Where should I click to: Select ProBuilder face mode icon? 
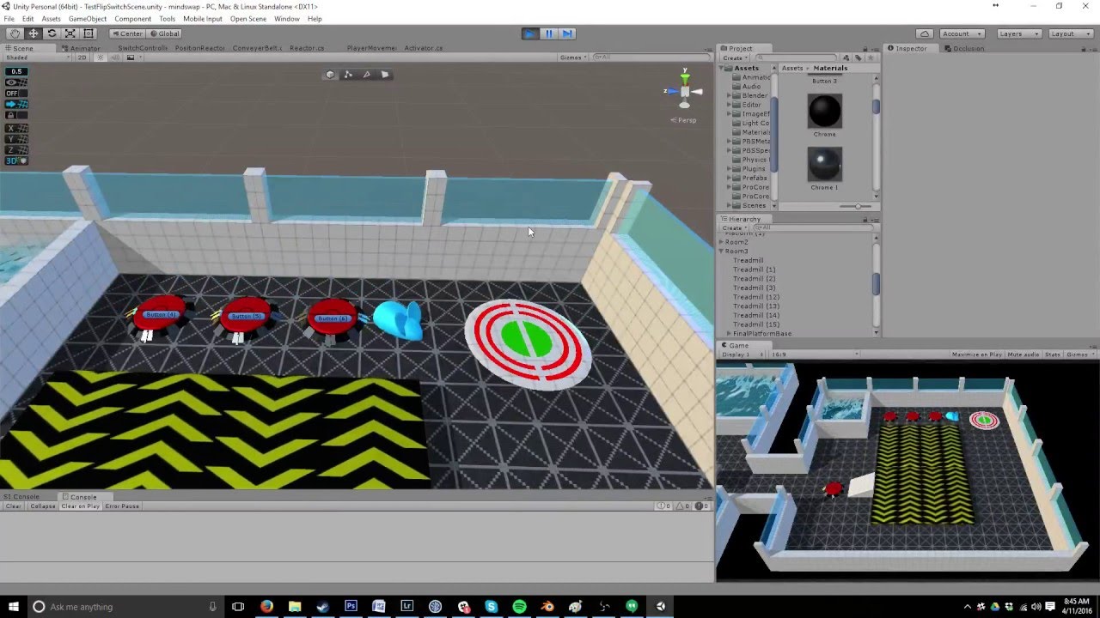point(385,75)
